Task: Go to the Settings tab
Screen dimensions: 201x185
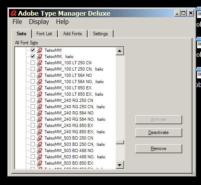Action: click(x=100, y=34)
